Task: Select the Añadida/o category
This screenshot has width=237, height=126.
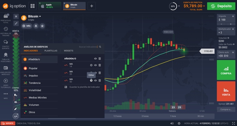Action: [40, 59]
